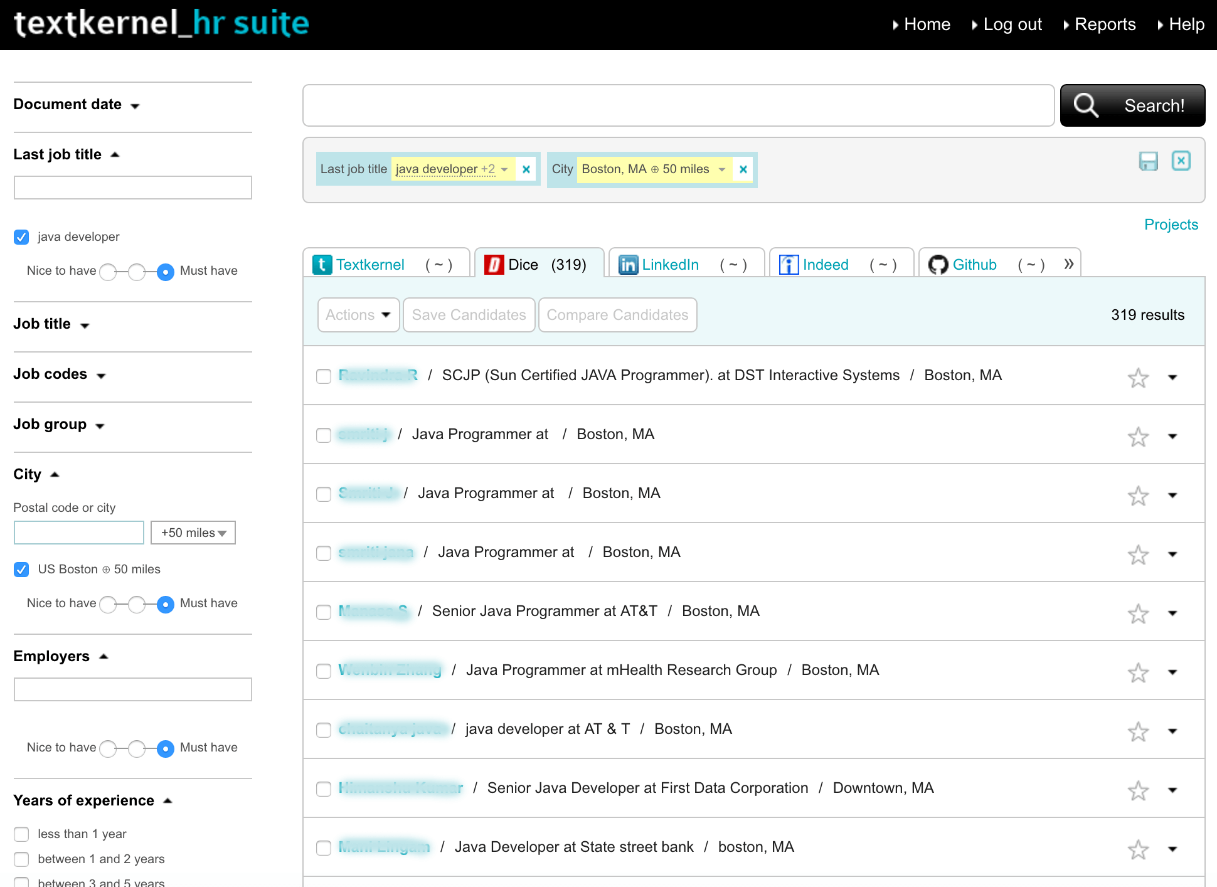Select the First Data Corporation candidate checkbox
Image resolution: width=1217 pixels, height=887 pixels.
tap(324, 789)
